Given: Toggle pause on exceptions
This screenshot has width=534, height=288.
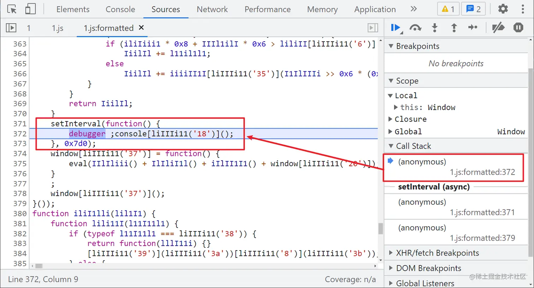Looking at the screenshot, I should coord(518,28).
